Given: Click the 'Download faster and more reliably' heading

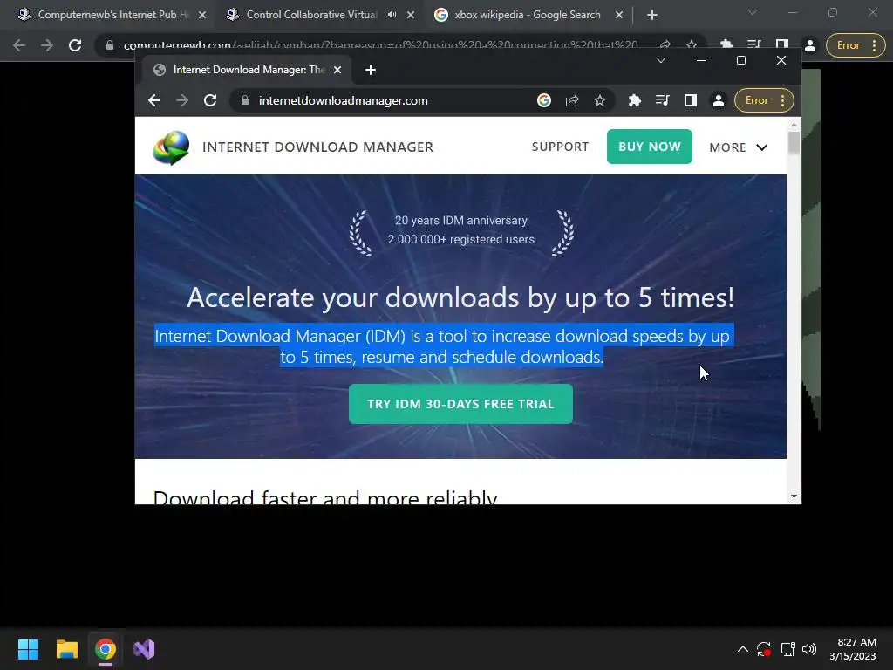Looking at the screenshot, I should (325, 496).
